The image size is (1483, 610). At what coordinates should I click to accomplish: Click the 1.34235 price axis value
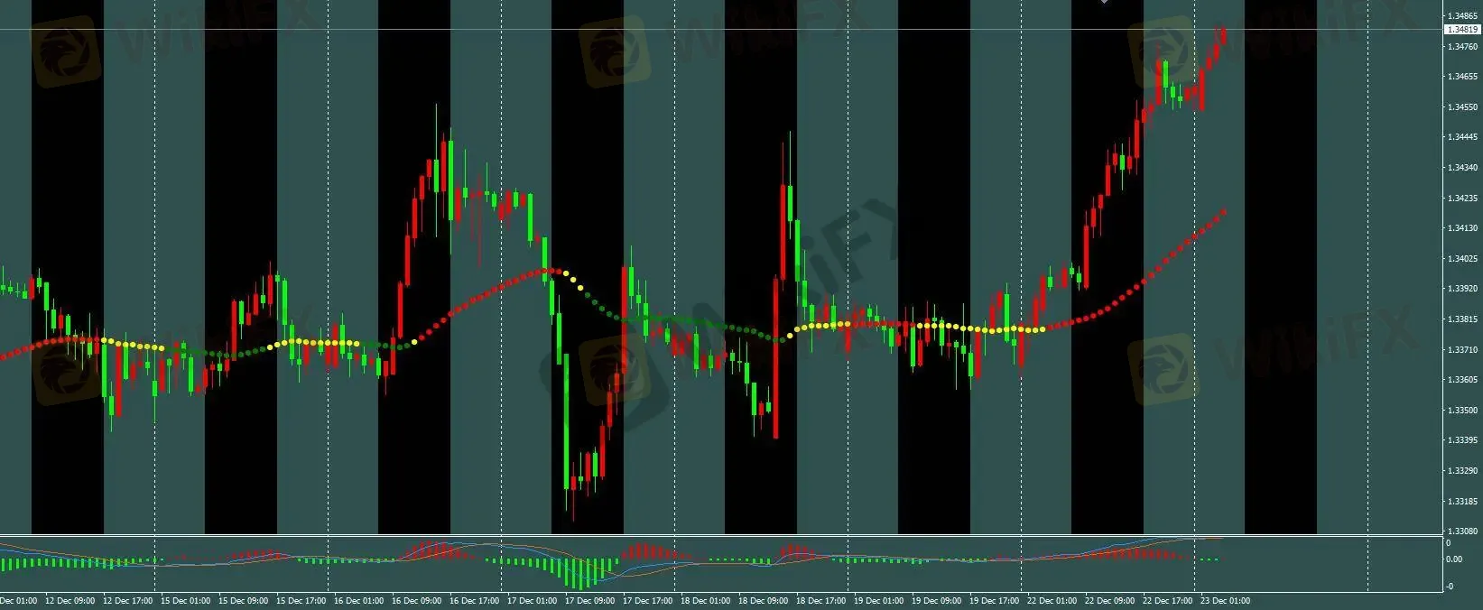[x=1461, y=199]
